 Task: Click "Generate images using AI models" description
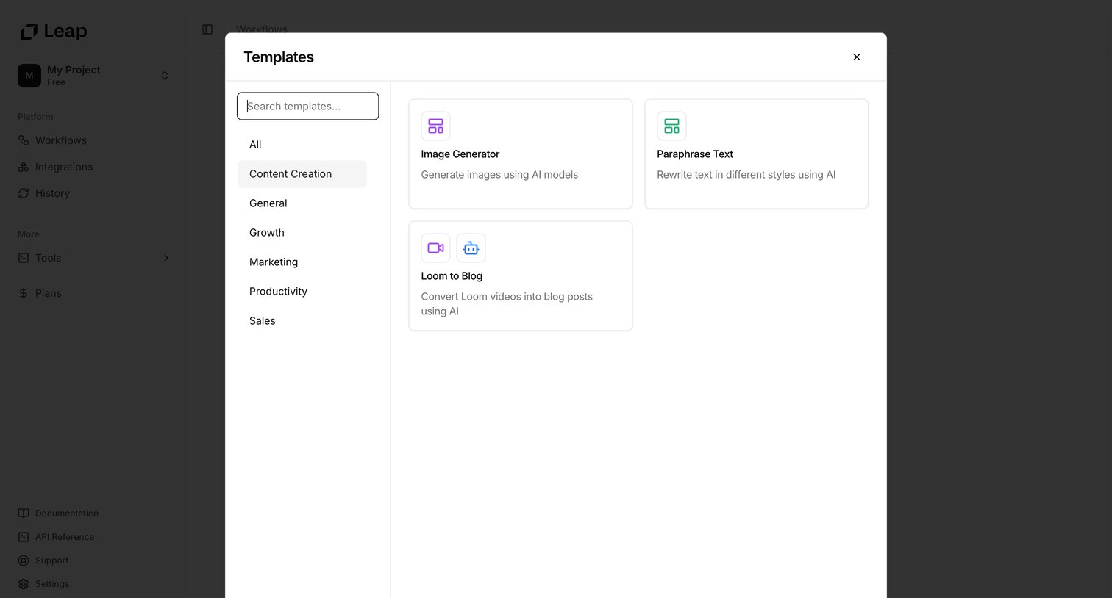[499, 175]
